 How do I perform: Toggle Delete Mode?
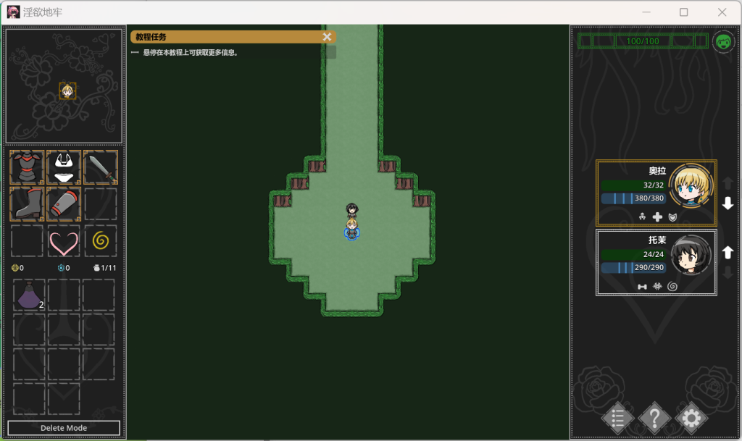click(64, 428)
